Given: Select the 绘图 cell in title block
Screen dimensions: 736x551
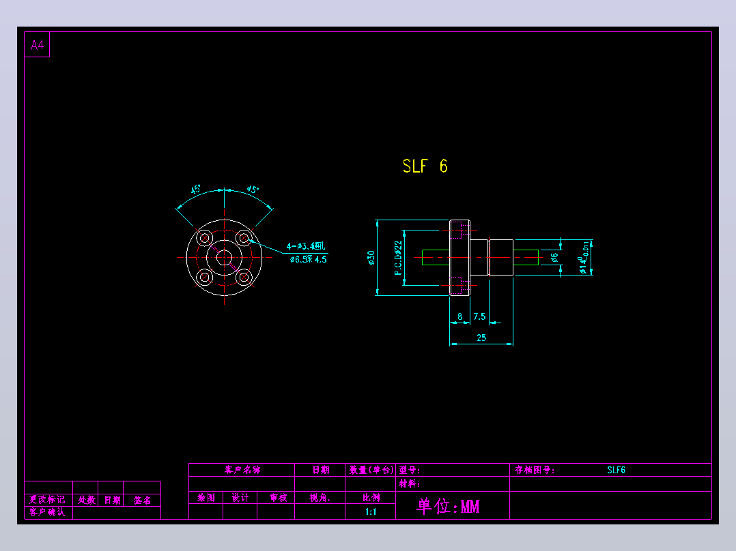Looking at the screenshot, I should click(206, 498).
